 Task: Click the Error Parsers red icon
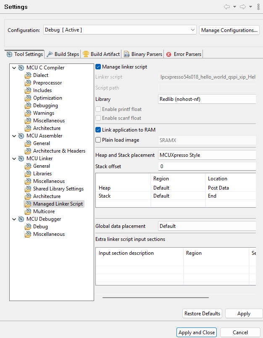pos(168,54)
